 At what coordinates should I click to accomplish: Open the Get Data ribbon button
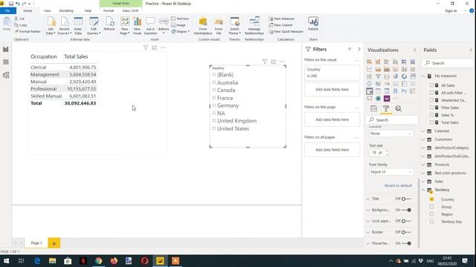[x=51, y=26]
